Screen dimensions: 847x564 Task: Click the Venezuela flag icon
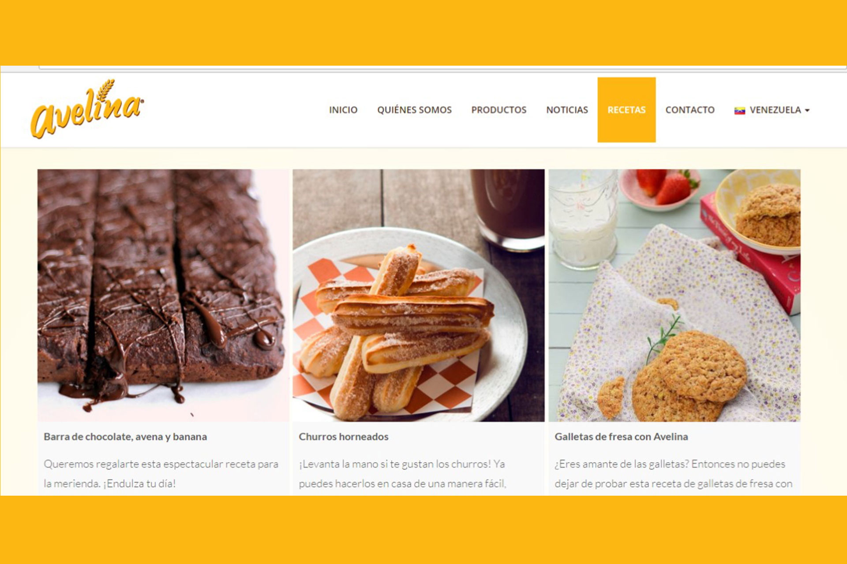coord(739,111)
